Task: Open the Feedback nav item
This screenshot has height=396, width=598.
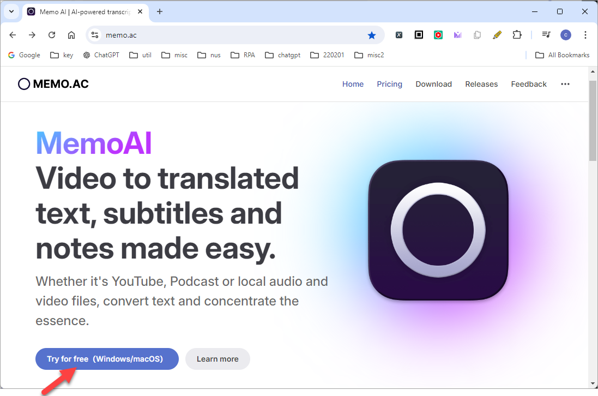Action: click(x=529, y=84)
